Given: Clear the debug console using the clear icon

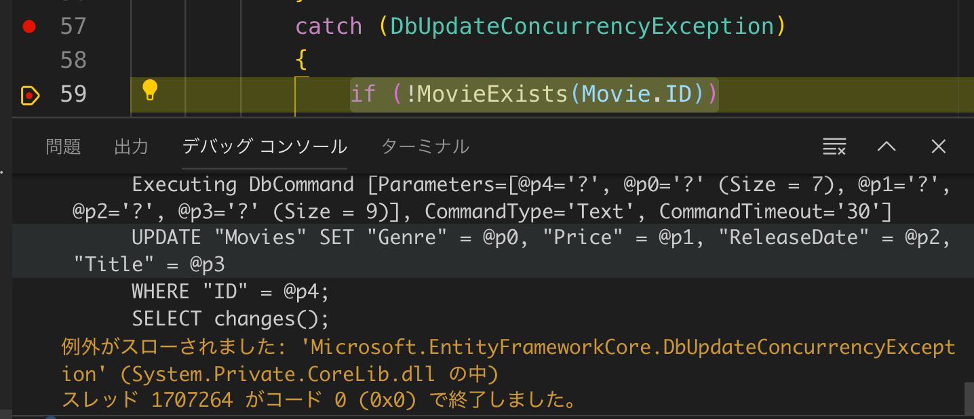Looking at the screenshot, I should point(834,146).
